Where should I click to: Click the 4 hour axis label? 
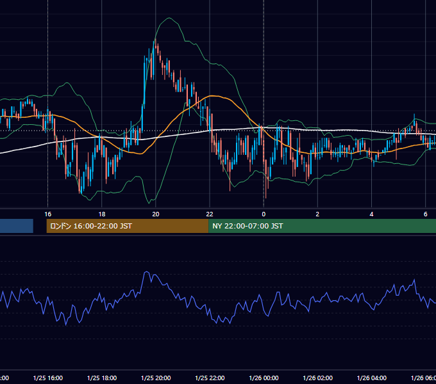pos(371,214)
